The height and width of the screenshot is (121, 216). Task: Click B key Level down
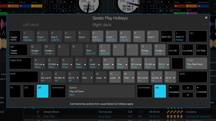(x=101, y=77)
